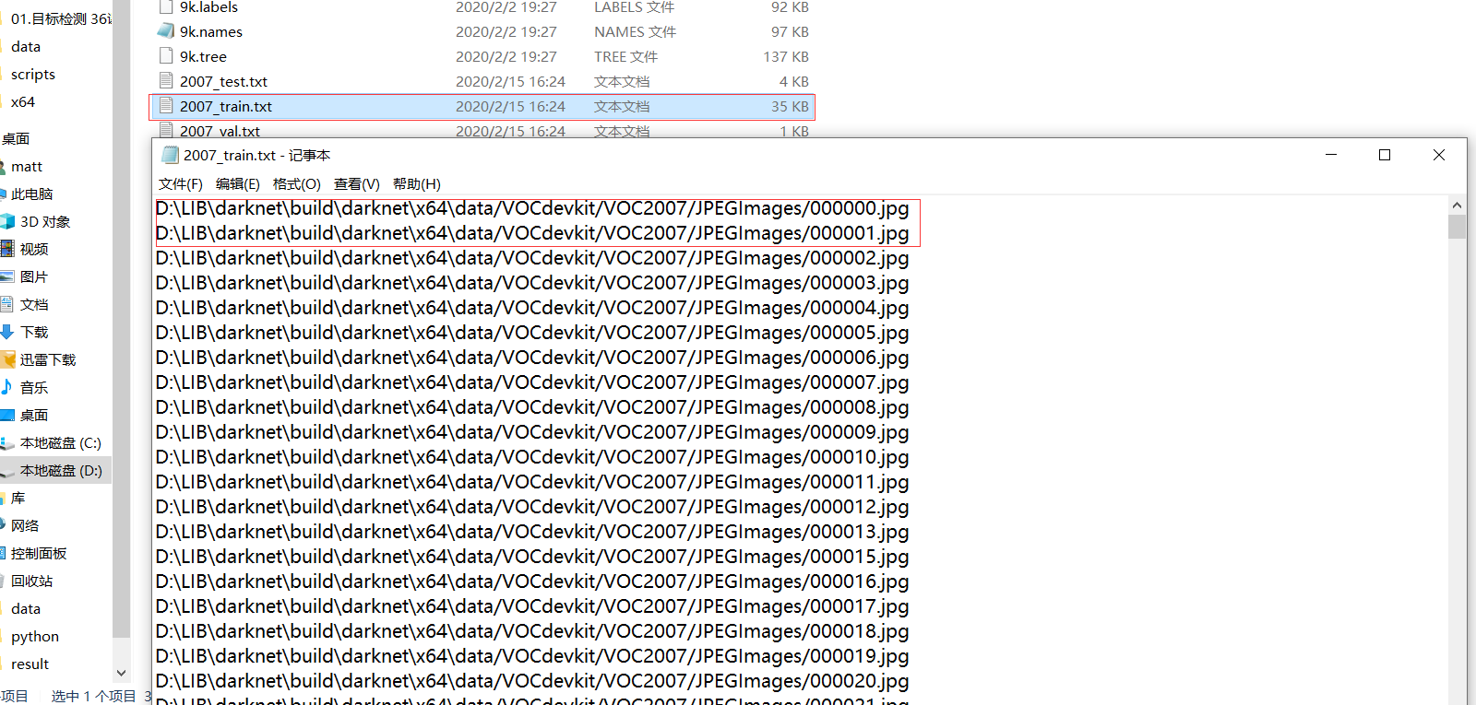Image resolution: width=1476 pixels, height=705 pixels.
Task: Click the Notepad vertical scrollbar thumb
Action: (1457, 227)
